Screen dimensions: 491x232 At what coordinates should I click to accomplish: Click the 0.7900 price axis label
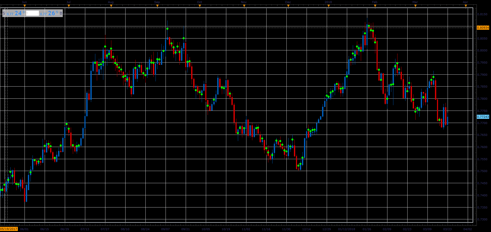[x=482, y=75]
